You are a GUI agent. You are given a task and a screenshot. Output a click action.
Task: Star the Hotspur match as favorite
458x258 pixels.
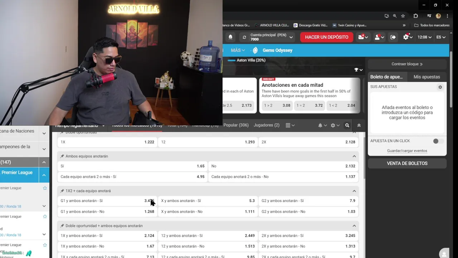(45, 245)
